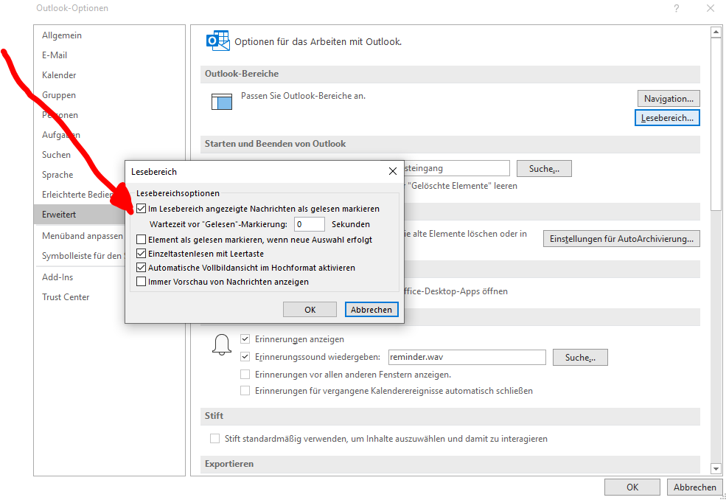Close the Lesebereich dialog with the X

click(393, 171)
